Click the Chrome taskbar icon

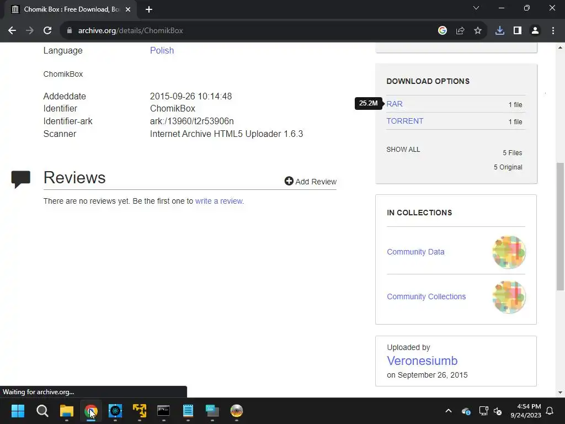(91, 411)
